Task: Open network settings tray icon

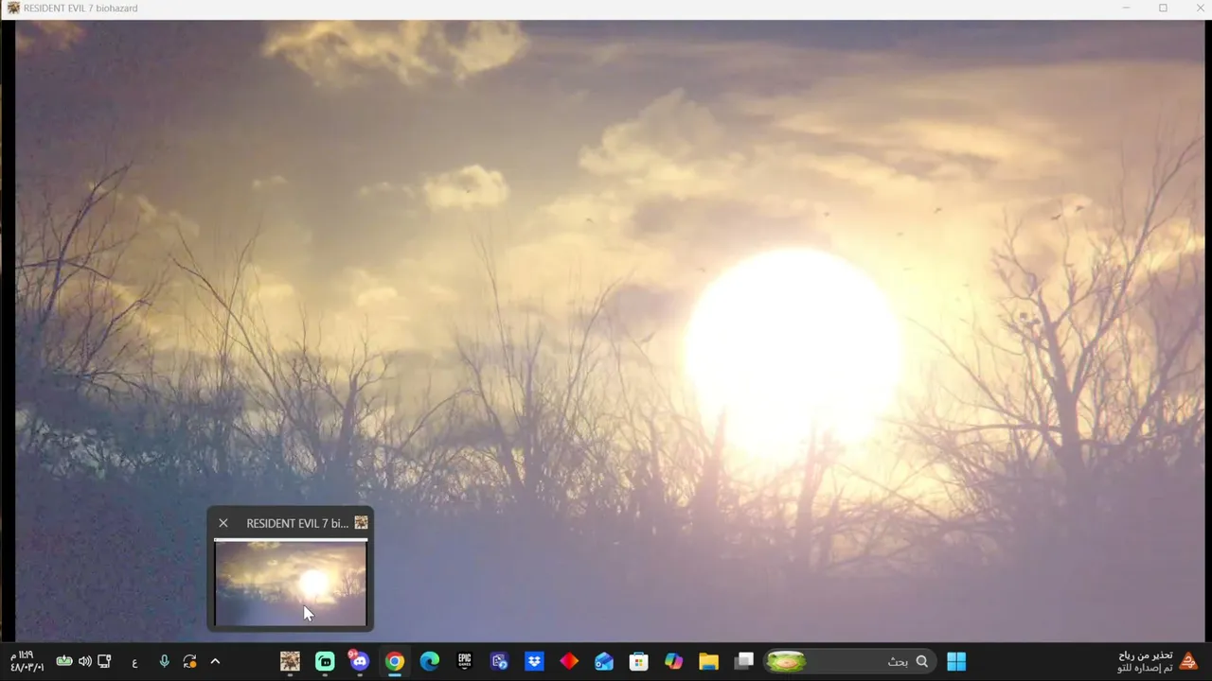Action: click(104, 661)
